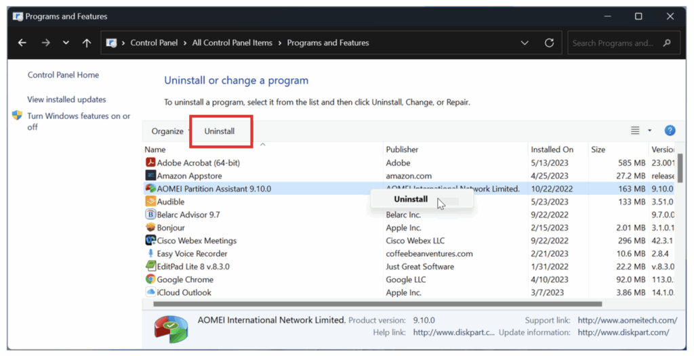Click the Audible program icon
Image resolution: width=694 pixels, height=356 pixels.
pyautogui.click(x=150, y=201)
